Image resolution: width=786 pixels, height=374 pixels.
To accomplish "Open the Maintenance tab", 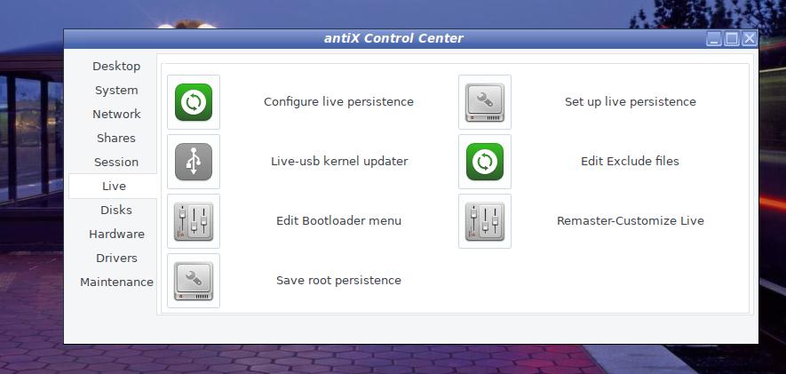I will tap(116, 282).
